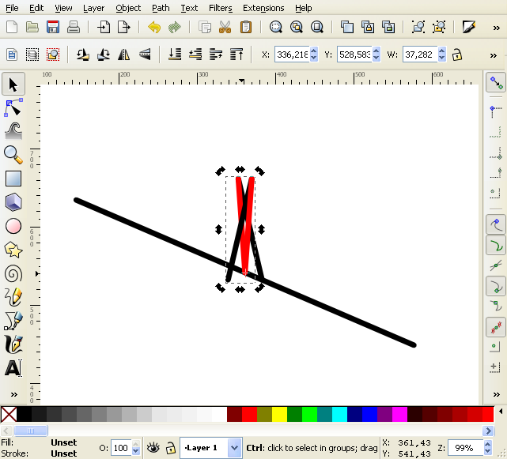507x459 pixels.
Task: Save the document
Action: (53, 27)
